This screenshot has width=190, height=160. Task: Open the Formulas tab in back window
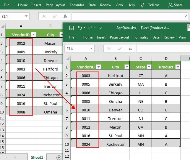(77, 5)
